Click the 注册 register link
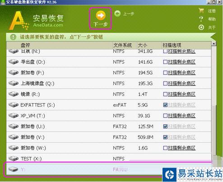 (212, 11)
